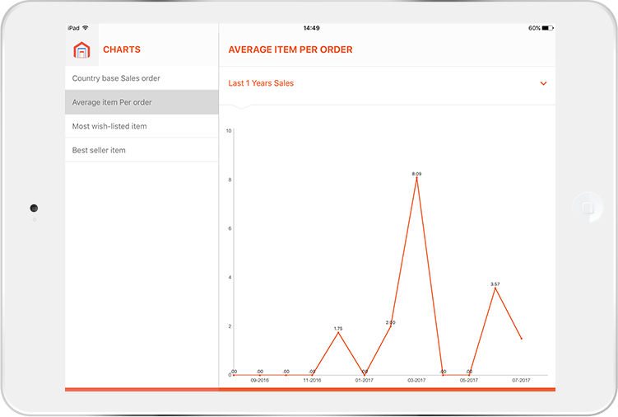Click the red storefront app logo
Viewport: 618px width, 417px height.
point(81,50)
